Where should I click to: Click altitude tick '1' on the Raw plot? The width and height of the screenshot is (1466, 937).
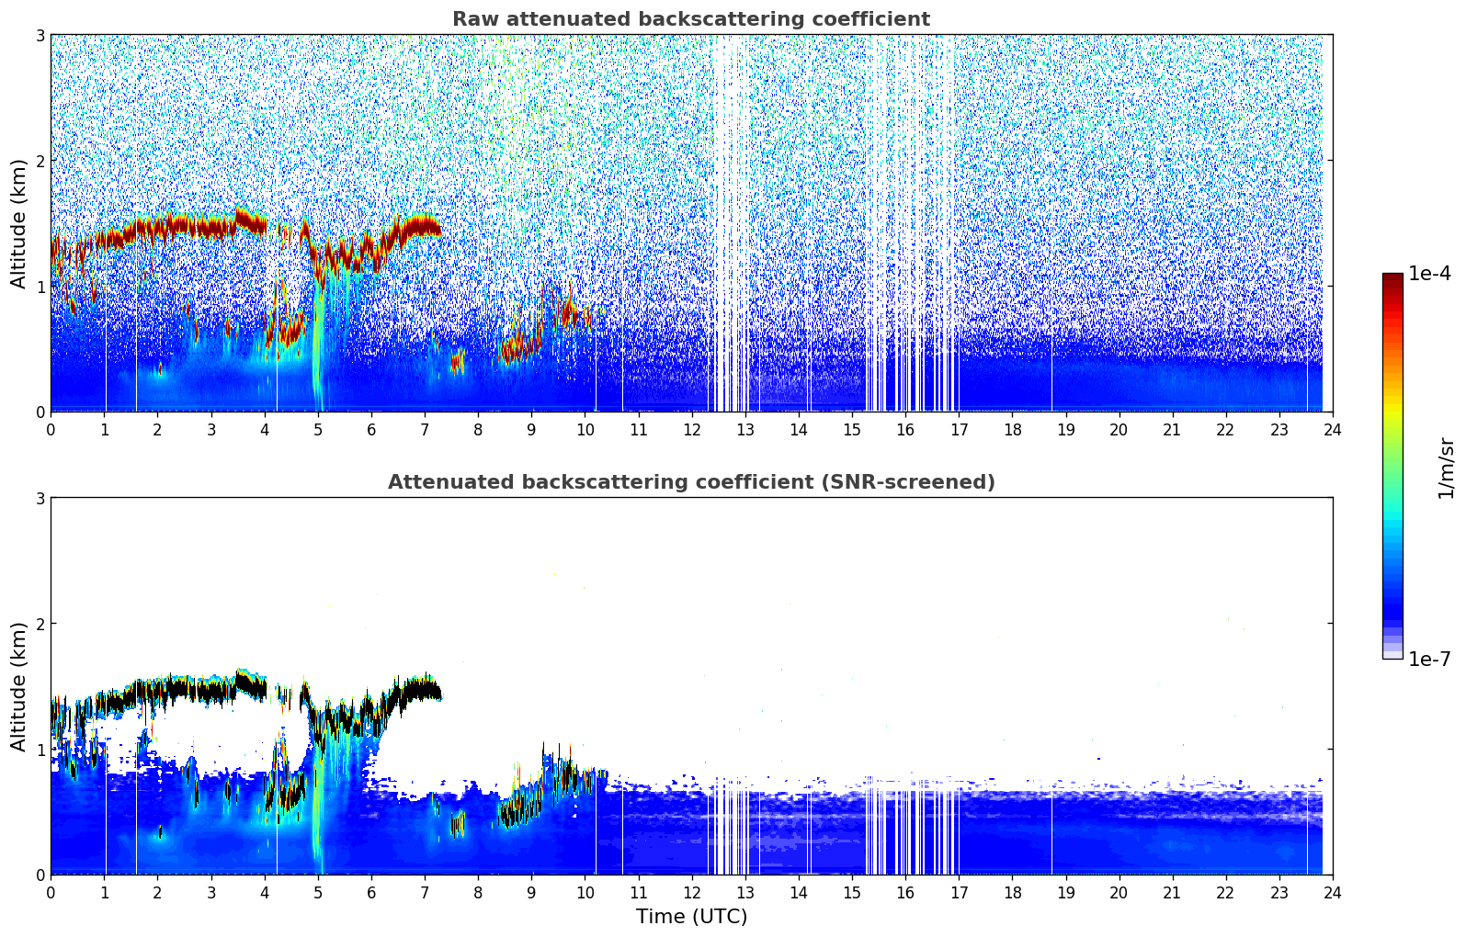[40, 287]
